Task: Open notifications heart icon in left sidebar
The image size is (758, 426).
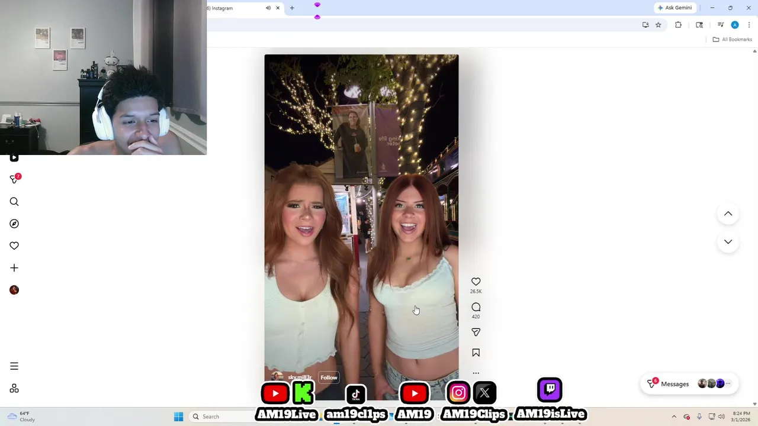Action: pyautogui.click(x=14, y=246)
